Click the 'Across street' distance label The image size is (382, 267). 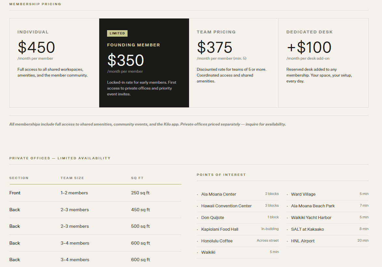point(268,240)
